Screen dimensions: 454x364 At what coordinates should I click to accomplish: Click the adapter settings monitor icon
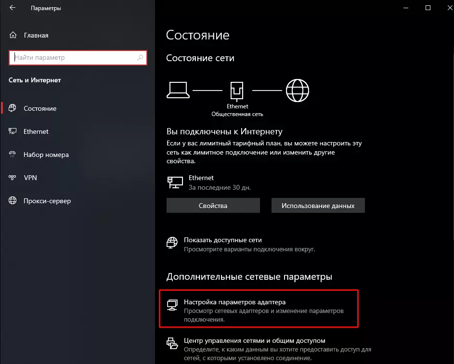[172, 305]
